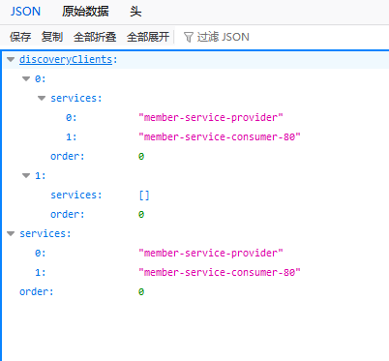
Task: Click the 复制 copy button
Action: (x=52, y=37)
